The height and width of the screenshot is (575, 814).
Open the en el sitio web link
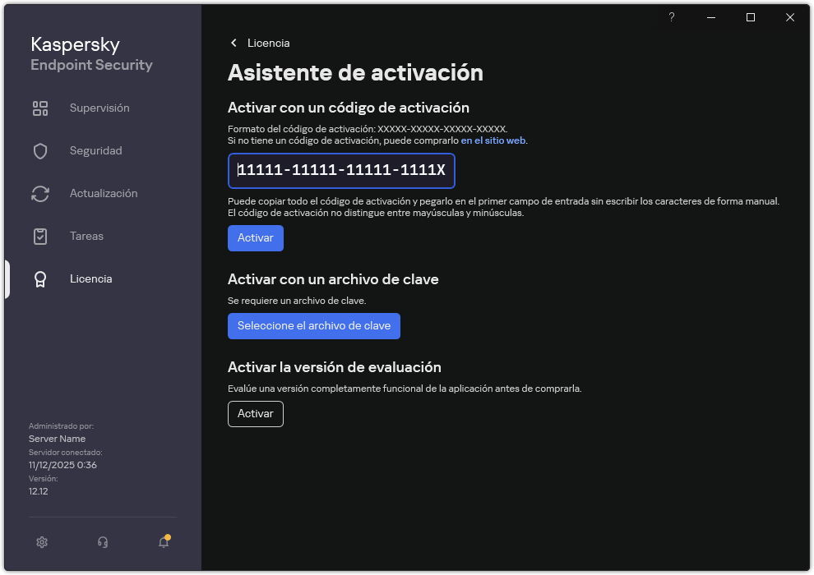coord(493,140)
